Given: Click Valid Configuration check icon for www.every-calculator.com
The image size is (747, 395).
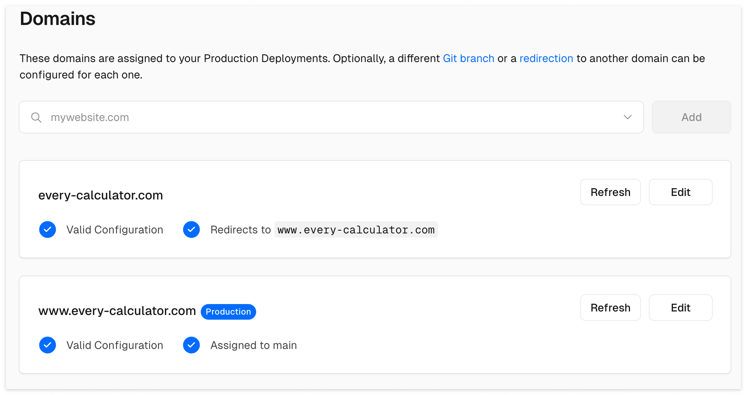Looking at the screenshot, I should [48, 345].
